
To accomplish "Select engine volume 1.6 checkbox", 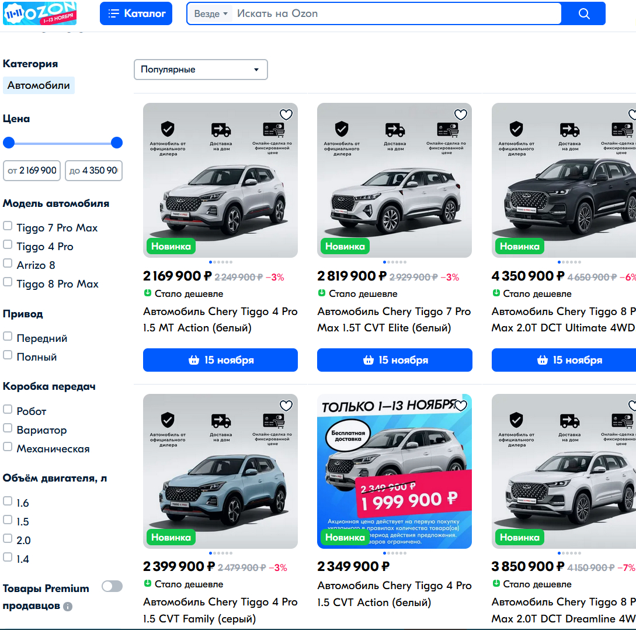I will point(8,501).
